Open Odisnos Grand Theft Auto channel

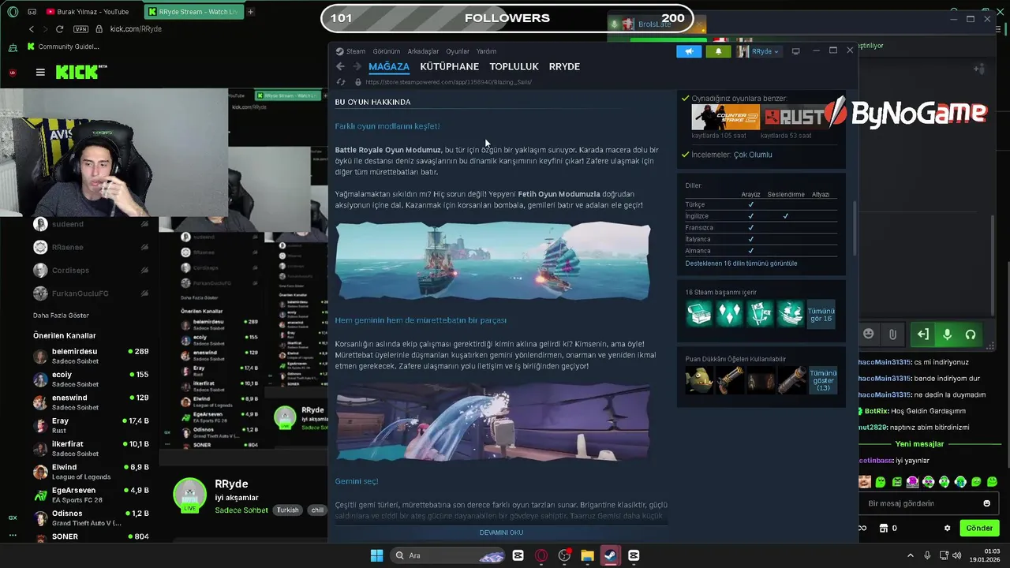pos(91,518)
